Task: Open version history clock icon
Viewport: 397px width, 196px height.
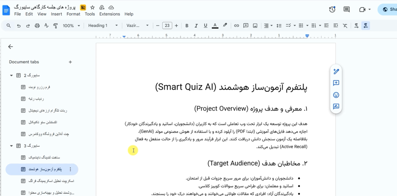Action: [x=332, y=9]
